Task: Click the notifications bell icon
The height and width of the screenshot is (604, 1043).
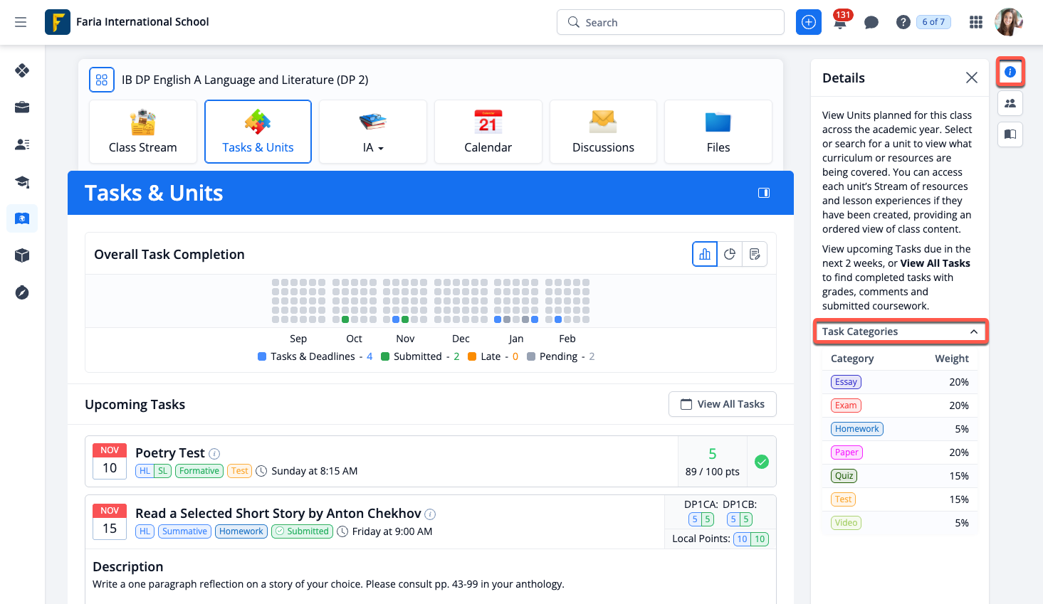Action: pyautogui.click(x=840, y=23)
